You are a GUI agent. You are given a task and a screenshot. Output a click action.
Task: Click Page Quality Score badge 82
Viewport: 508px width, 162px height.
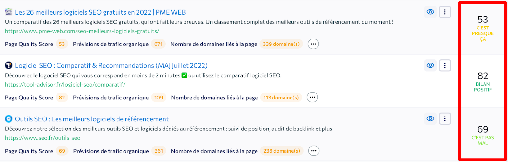tap(62, 97)
